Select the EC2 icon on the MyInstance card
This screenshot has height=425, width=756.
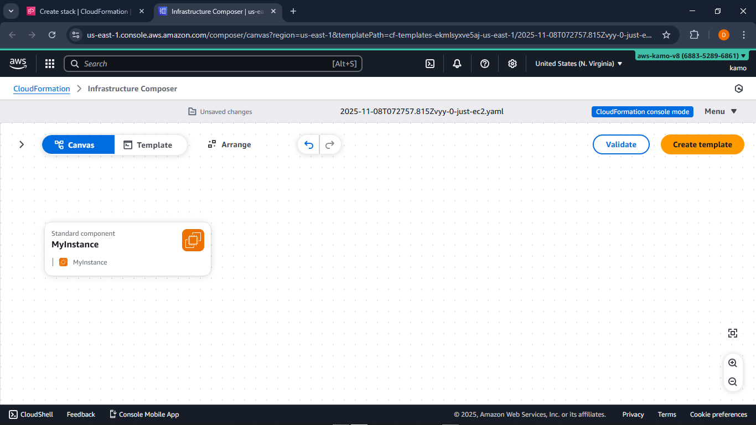coord(193,240)
